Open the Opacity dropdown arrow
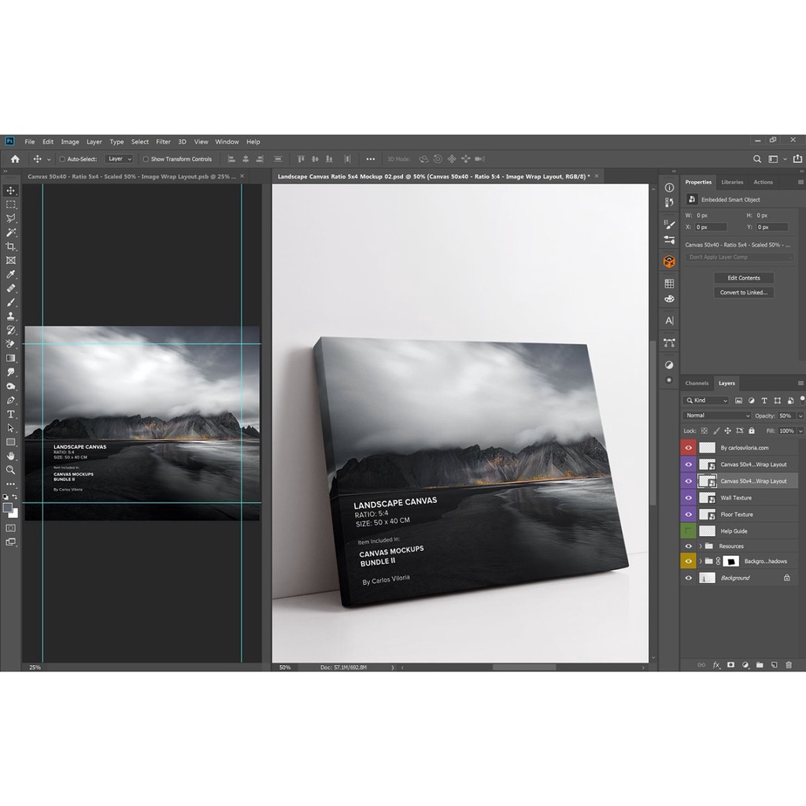This screenshot has height=806, width=806. (800, 416)
